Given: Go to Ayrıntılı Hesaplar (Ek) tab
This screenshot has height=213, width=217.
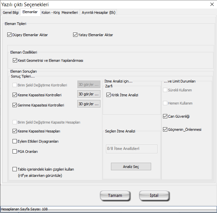Looking at the screenshot, I should tap(99, 12).
